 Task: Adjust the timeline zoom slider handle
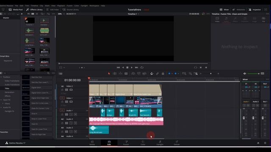[x=211, y=73]
